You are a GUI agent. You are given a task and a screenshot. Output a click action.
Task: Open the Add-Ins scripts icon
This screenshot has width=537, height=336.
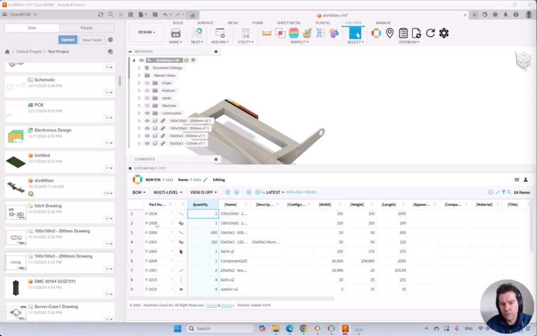(220, 33)
